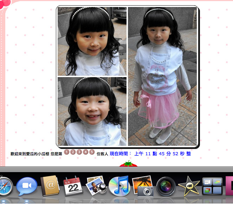
Task: Click the welcome text 歡迎來到愛瓜的小瓜棚
Action: click(30, 154)
